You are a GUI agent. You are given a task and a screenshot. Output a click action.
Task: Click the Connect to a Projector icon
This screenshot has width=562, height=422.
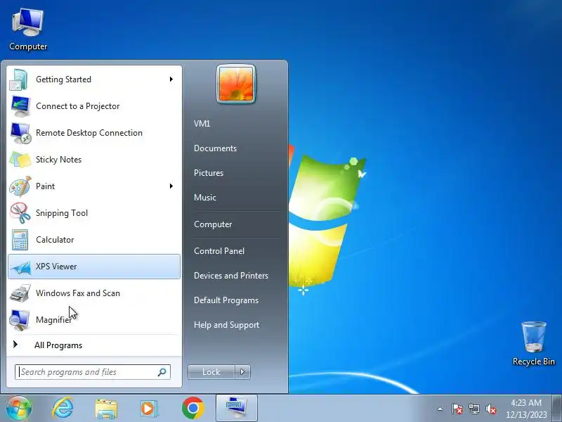pos(20,106)
